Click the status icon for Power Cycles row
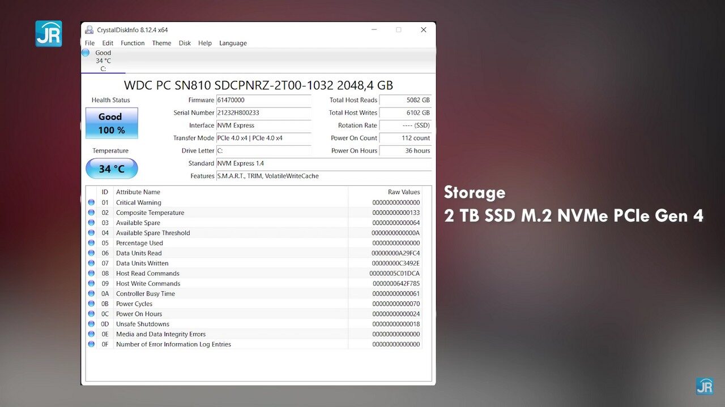 pyautogui.click(x=91, y=304)
